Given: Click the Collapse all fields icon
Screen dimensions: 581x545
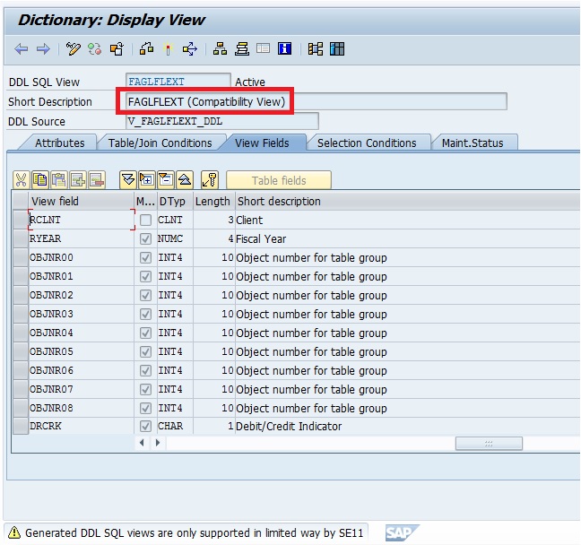Looking at the screenshot, I should click(185, 180).
